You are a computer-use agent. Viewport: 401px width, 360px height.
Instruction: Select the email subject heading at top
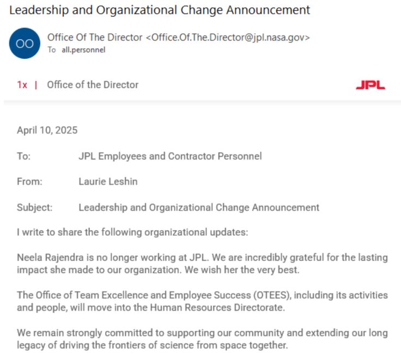160,10
